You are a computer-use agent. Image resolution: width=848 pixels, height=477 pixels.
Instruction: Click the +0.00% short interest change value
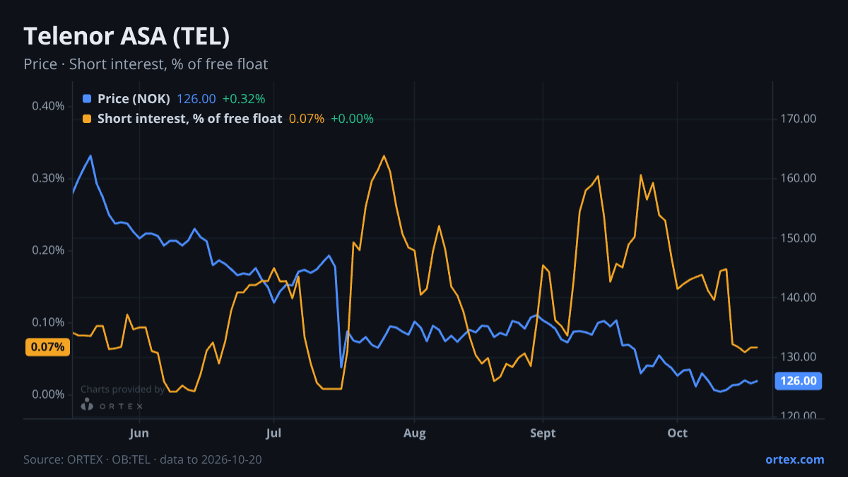[352, 119]
